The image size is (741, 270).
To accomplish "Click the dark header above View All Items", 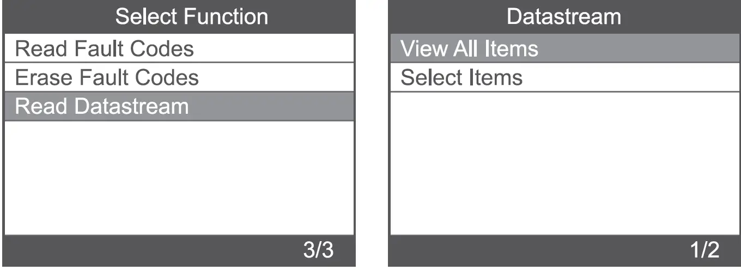I will point(563,16).
